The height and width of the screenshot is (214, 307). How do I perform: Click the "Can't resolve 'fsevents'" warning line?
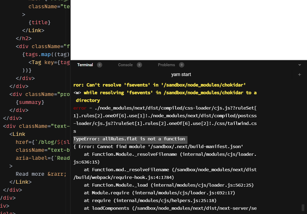click(x=160, y=85)
